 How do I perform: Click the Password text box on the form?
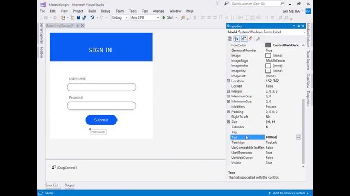click(x=101, y=106)
